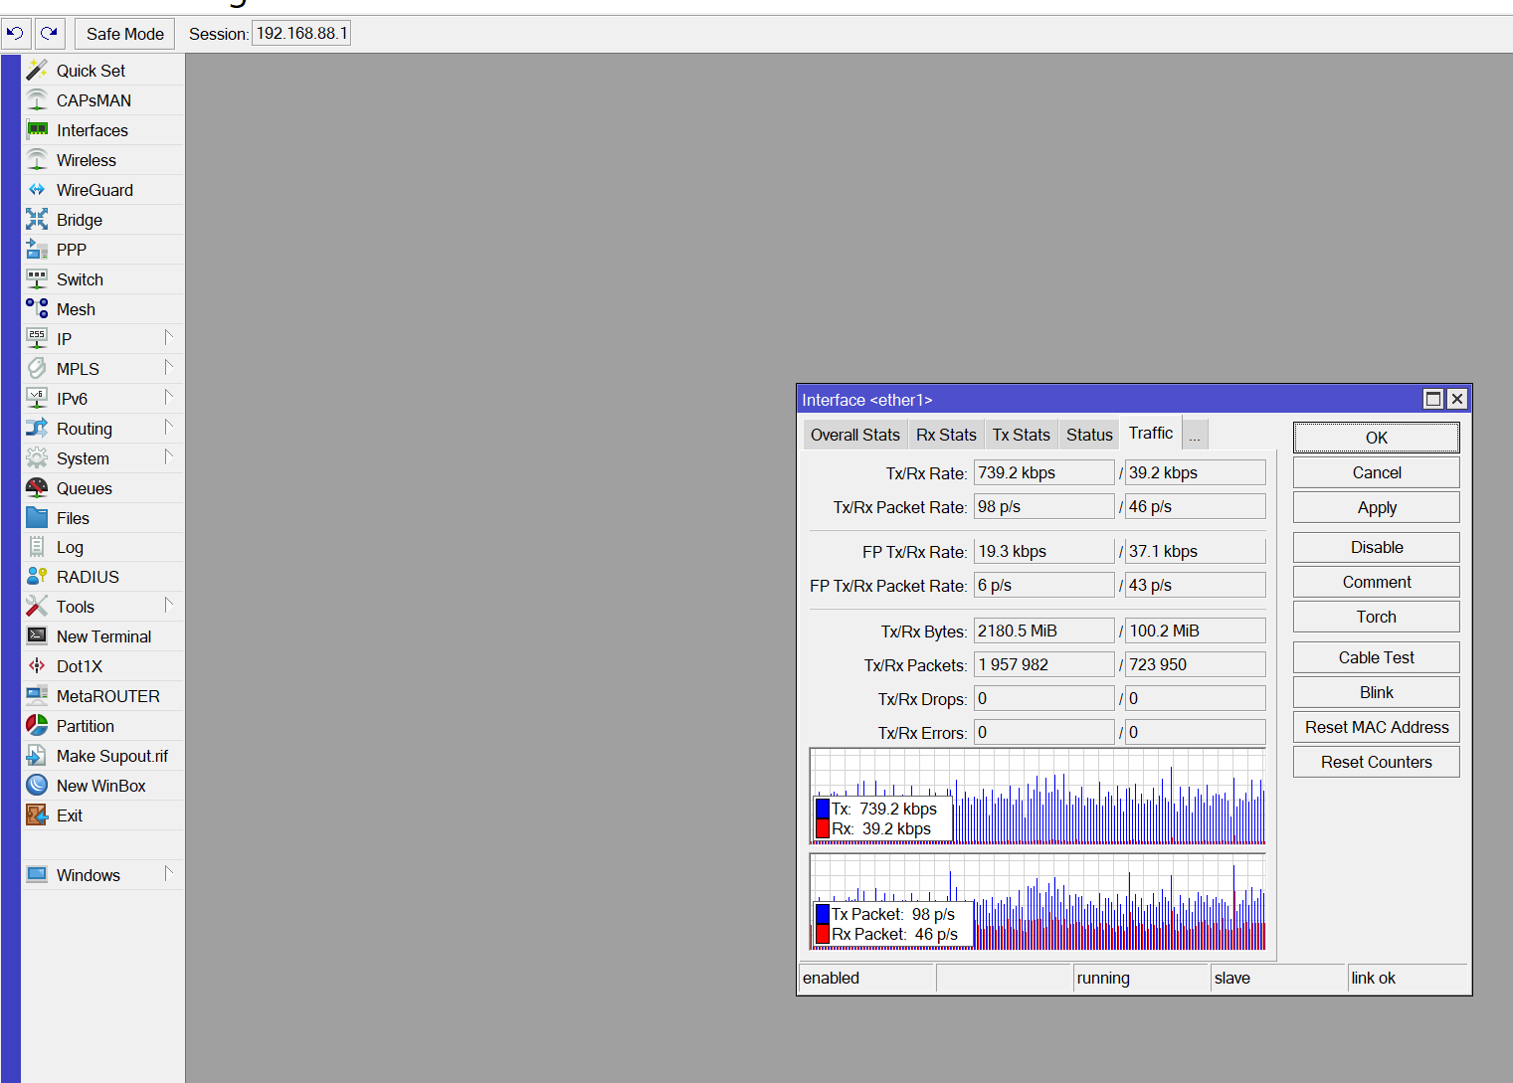
Task: Open Mesh icon in sidebar
Action: point(37,309)
